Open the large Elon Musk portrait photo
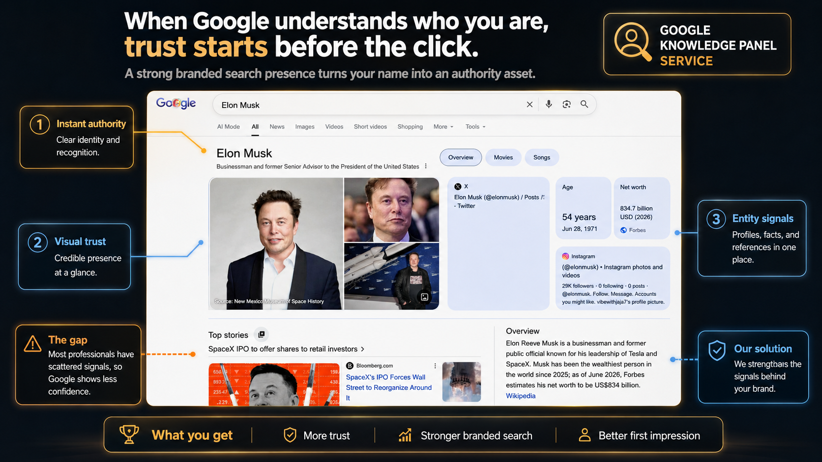Screen dimensions: 822x462 point(276,244)
